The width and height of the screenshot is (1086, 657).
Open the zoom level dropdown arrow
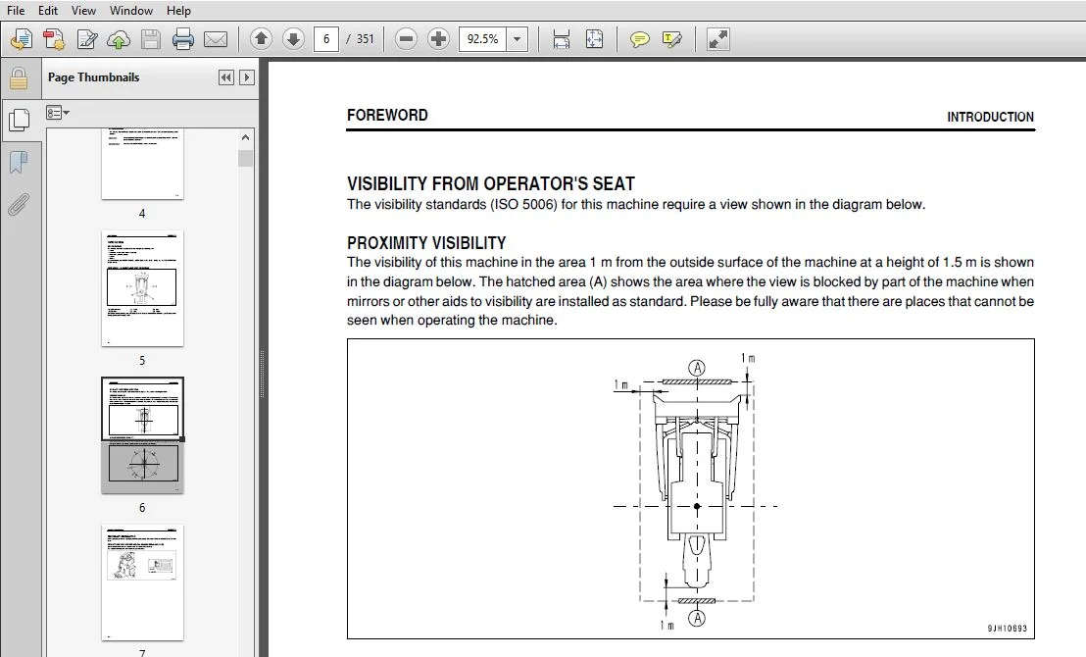(x=517, y=39)
